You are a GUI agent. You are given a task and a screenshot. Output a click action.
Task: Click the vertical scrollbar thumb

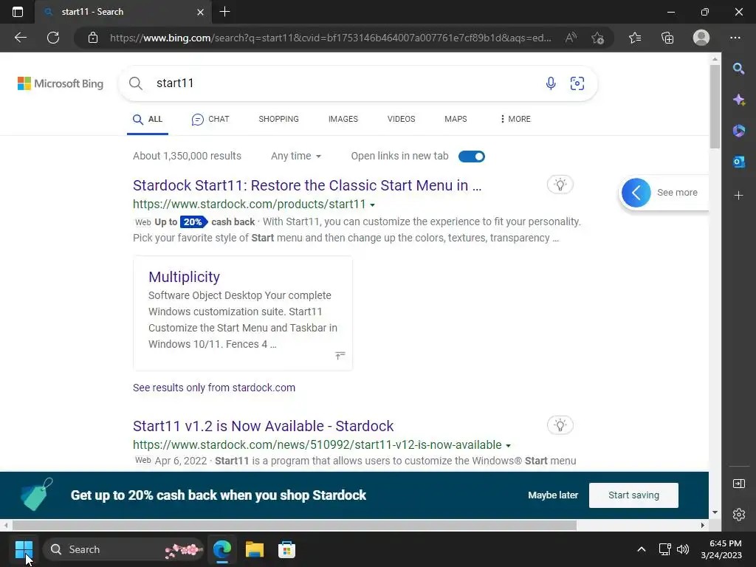(x=715, y=106)
